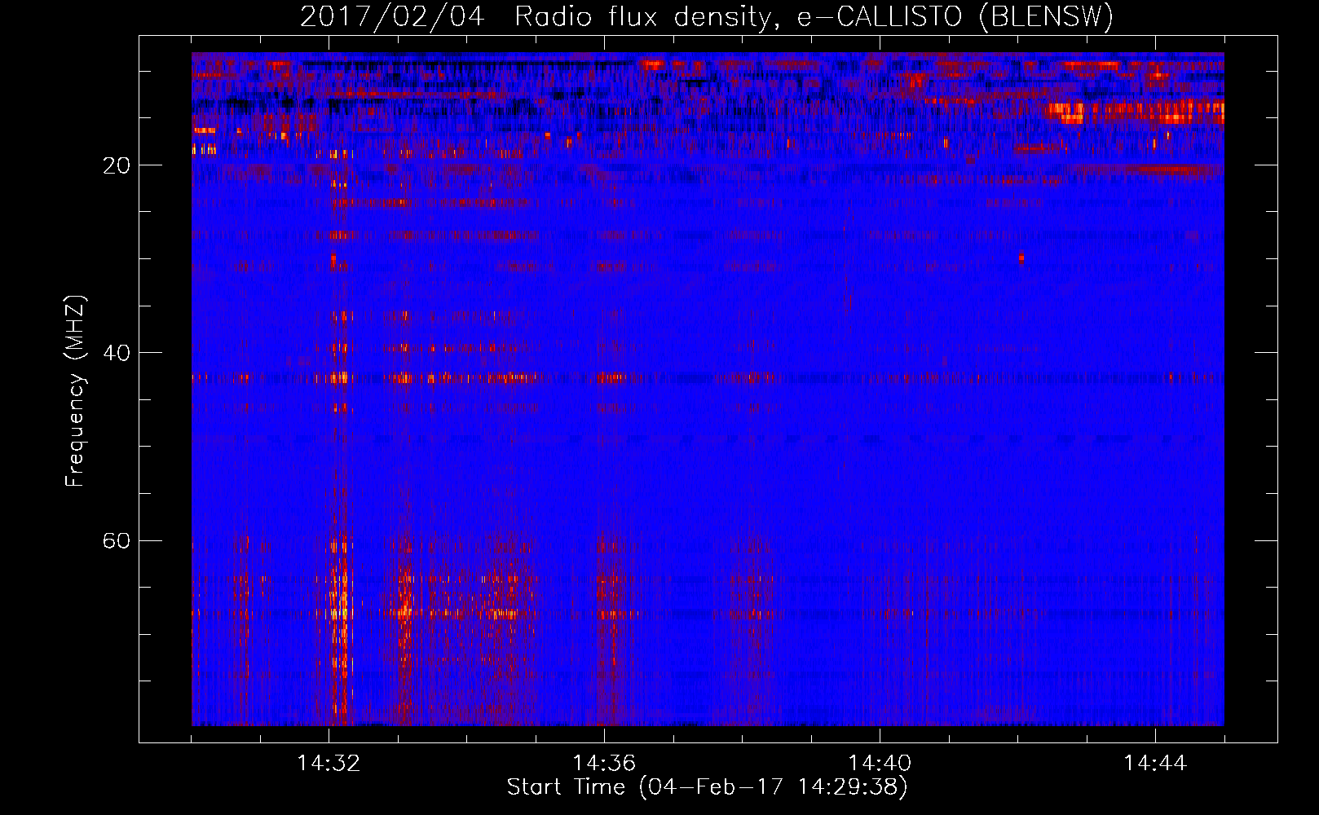The image size is (1319, 815).
Task: Click the plot title 'Radio flux density, e-CALLISTO (BLENSW)'
Action: (814, 17)
